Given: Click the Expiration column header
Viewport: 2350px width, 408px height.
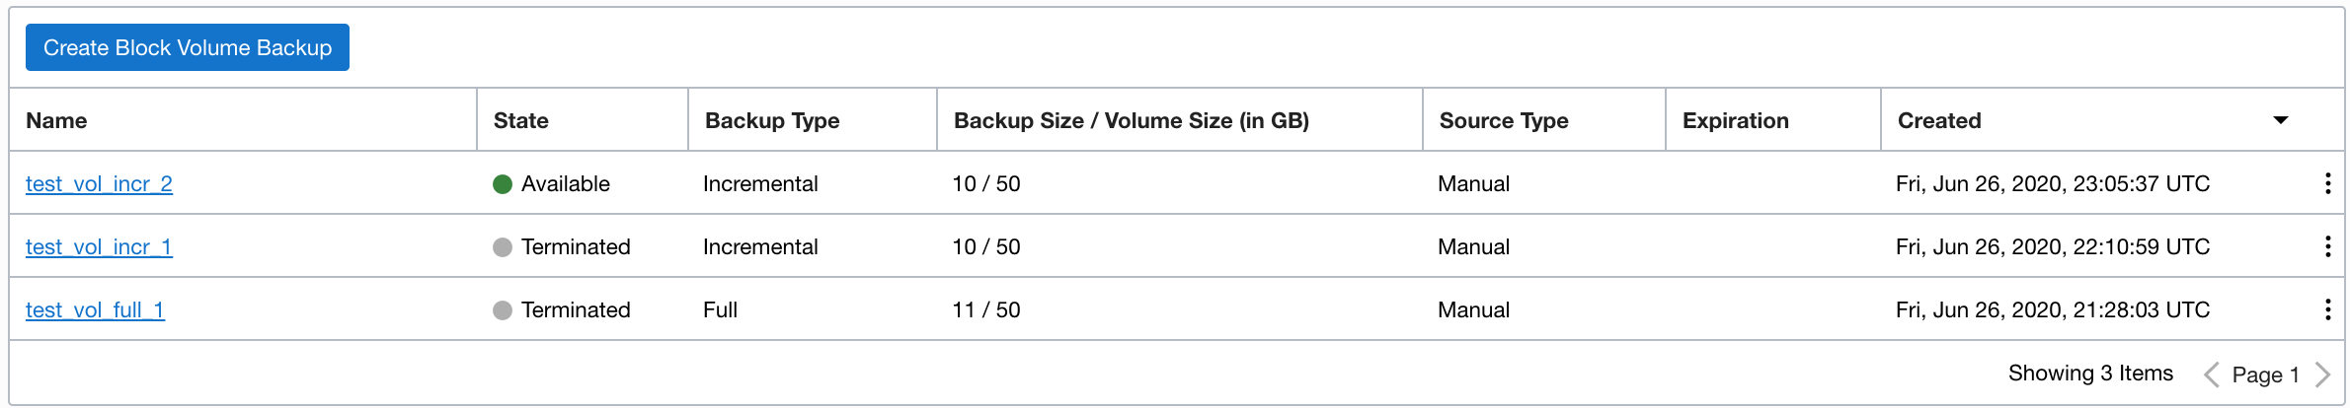Looking at the screenshot, I should pyautogui.click(x=1736, y=120).
